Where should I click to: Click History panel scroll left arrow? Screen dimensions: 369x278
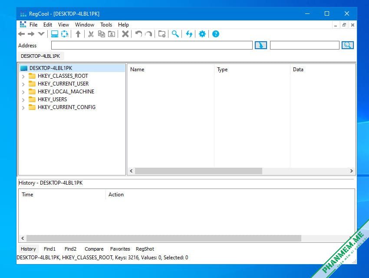(23, 238)
